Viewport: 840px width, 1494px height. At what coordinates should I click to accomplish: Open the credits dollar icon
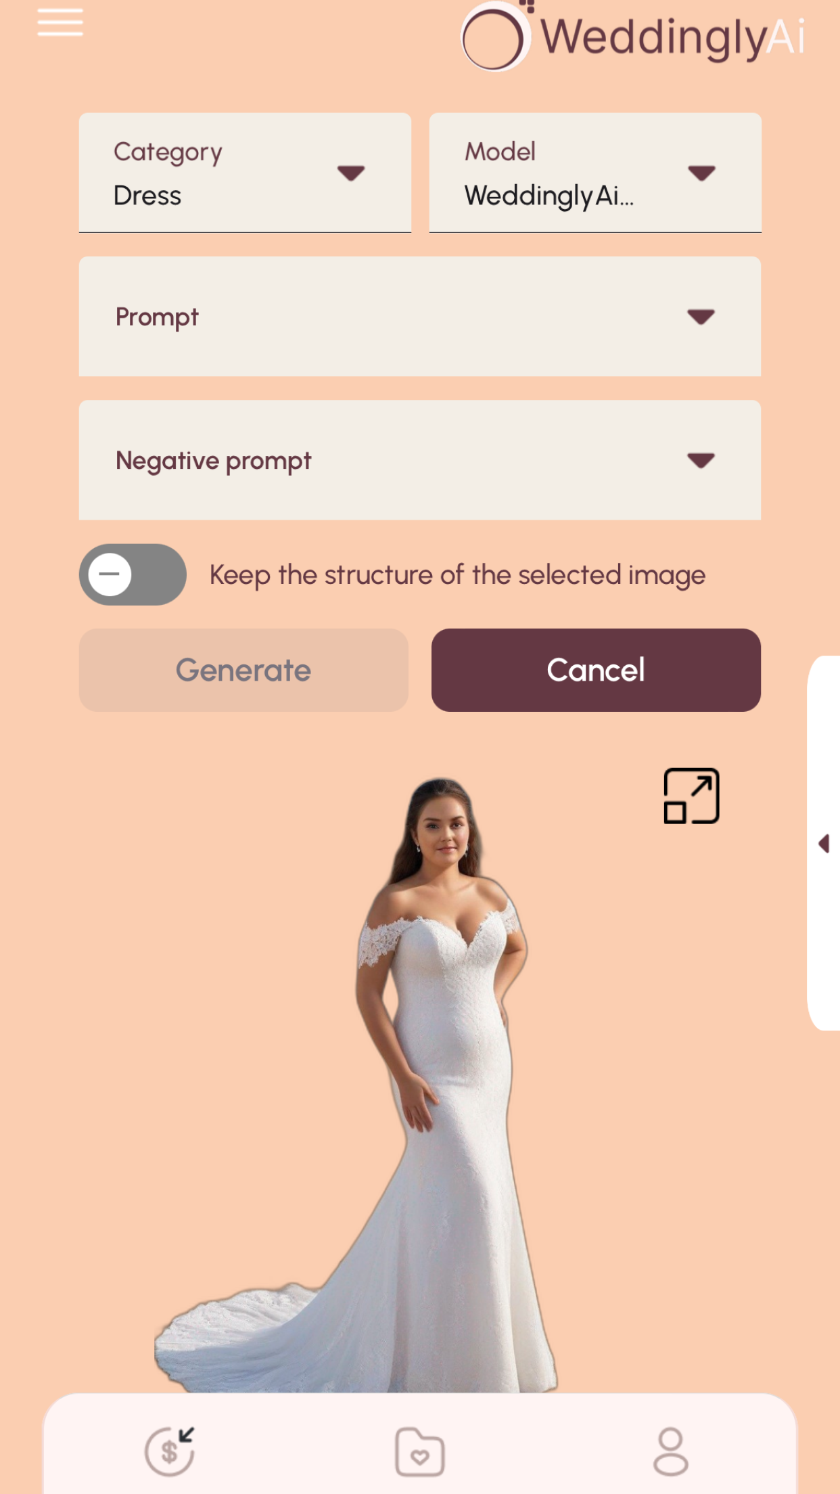coord(170,1451)
